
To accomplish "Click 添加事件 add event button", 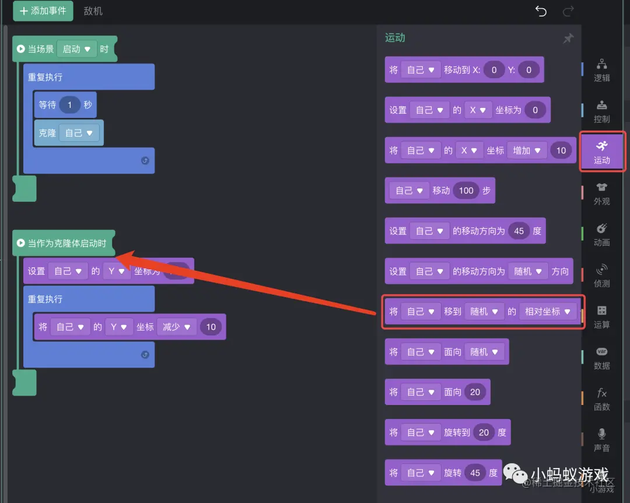I will click(43, 11).
